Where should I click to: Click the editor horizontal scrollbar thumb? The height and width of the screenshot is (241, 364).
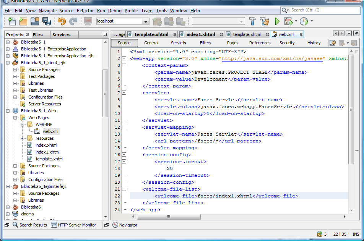coord(169,217)
